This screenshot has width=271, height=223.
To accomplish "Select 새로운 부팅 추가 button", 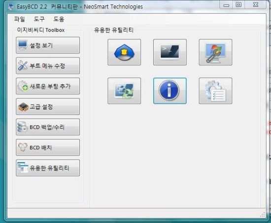I will [x=48, y=86].
